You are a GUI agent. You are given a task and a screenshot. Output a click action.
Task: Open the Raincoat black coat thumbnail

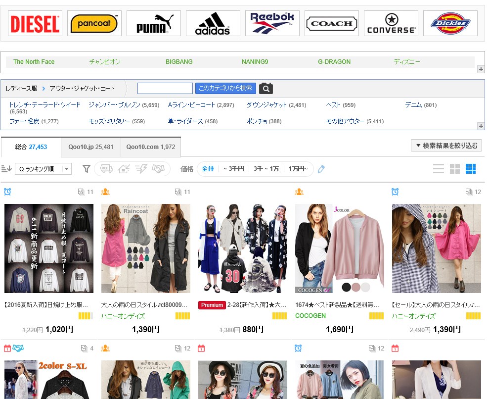[x=146, y=249]
